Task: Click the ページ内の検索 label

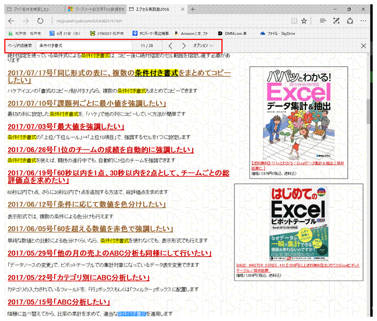Action: [x=20, y=45]
